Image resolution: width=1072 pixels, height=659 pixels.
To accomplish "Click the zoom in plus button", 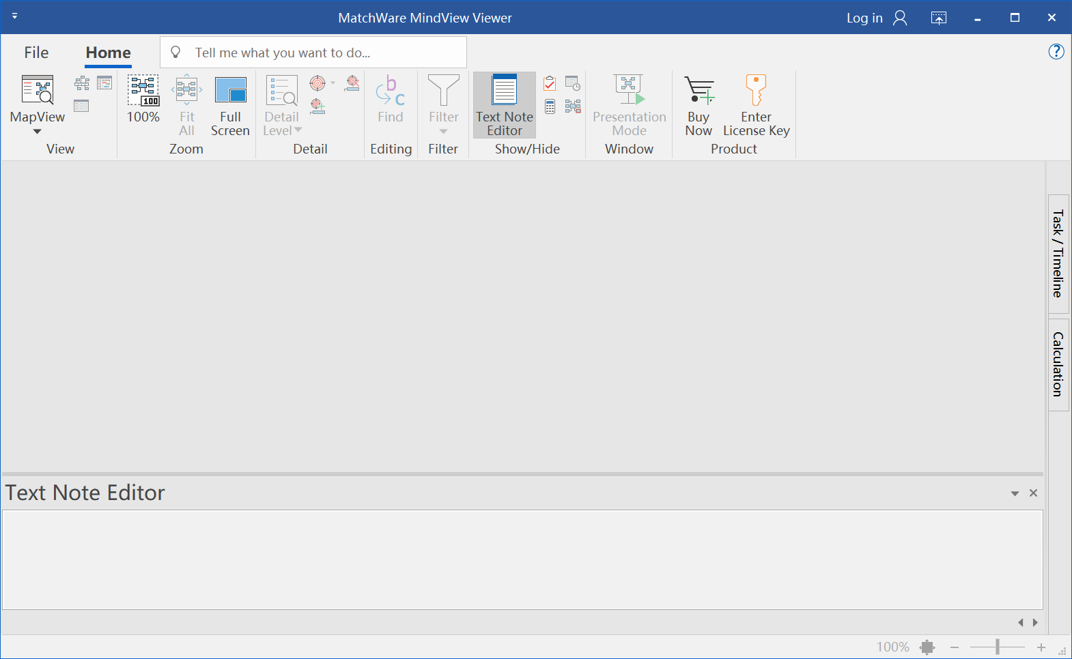I will point(1041,647).
